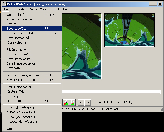
Task: Click the VirtualDub title bar app icon
Action: [4, 4]
